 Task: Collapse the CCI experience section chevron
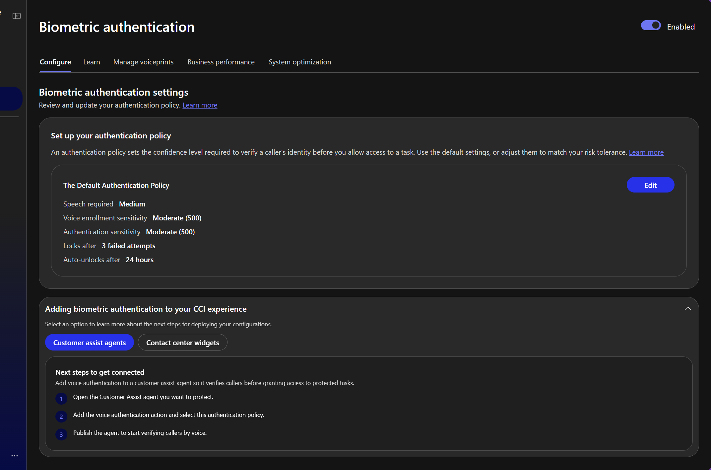(688, 308)
